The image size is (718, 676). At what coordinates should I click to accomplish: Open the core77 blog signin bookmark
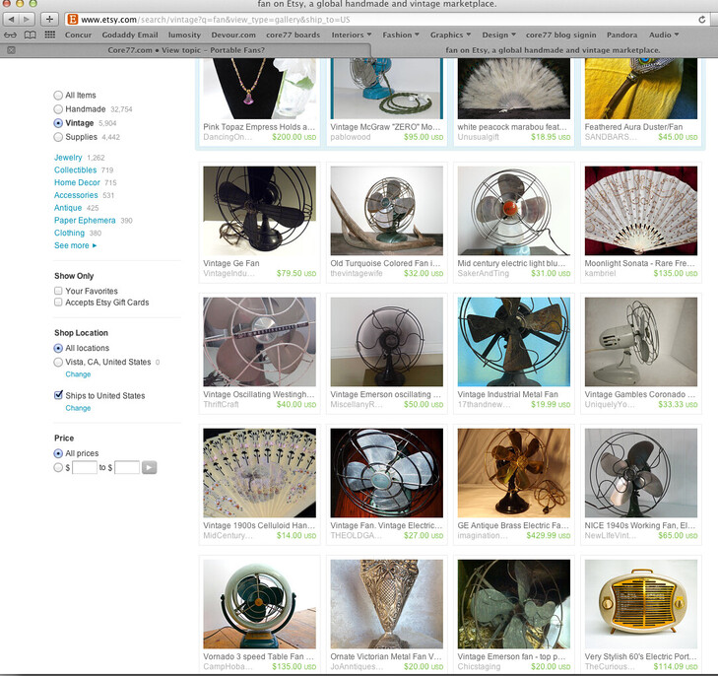[x=561, y=34]
